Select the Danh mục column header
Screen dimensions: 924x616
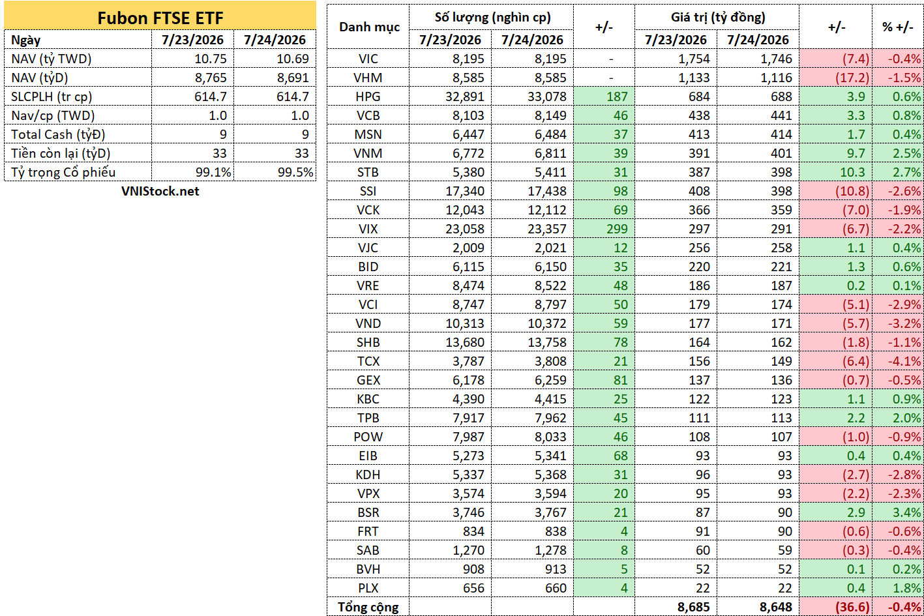(x=368, y=27)
